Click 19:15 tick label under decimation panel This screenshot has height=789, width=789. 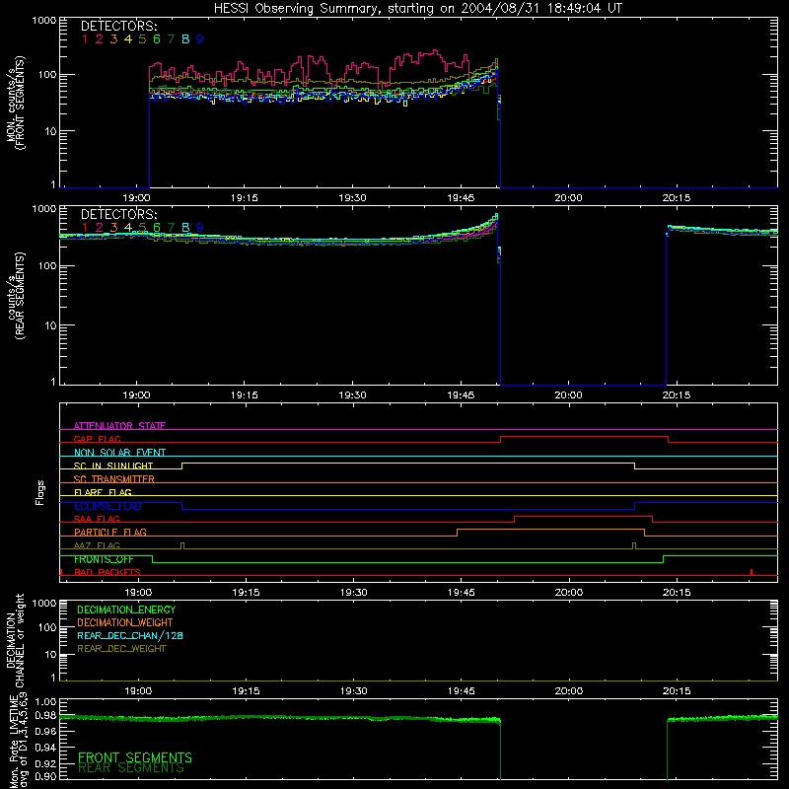246,691
